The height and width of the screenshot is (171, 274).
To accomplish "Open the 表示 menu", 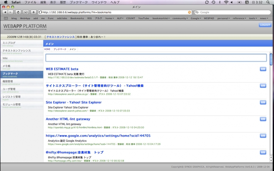I will (x=53, y=2).
